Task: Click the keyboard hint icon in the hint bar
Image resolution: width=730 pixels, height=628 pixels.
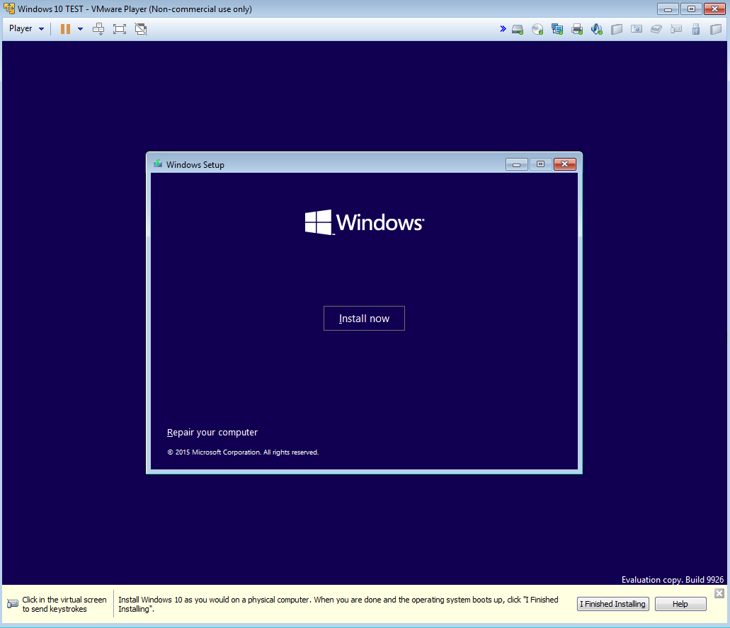Action: pyautogui.click(x=13, y=604)
